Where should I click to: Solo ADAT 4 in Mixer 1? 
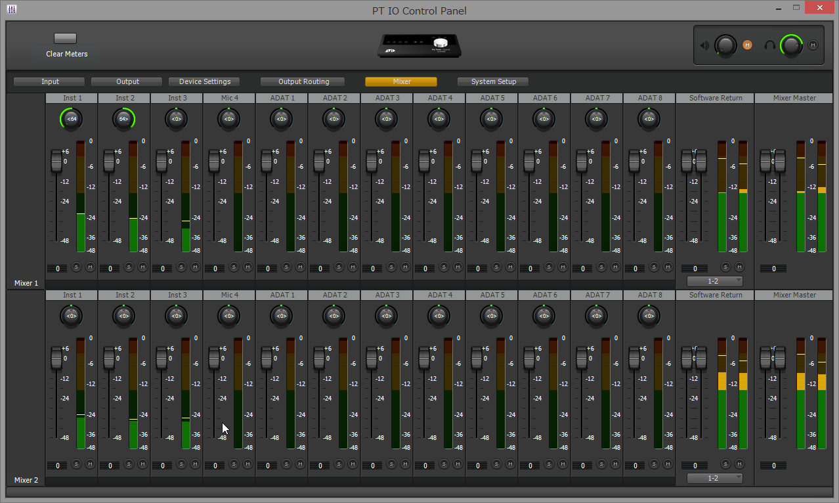pos(444,267)
